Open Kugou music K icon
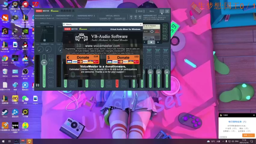 point(25,86)
